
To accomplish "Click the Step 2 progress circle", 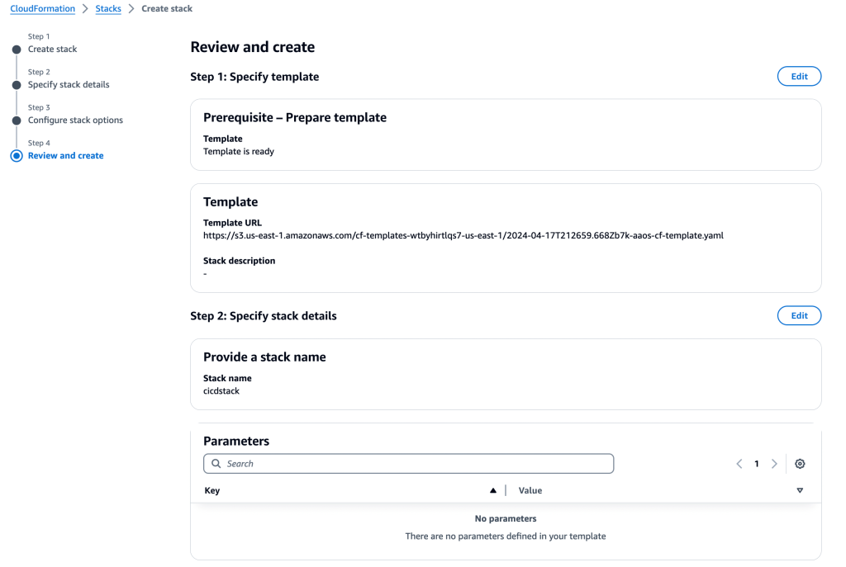I will coord(17,85).
